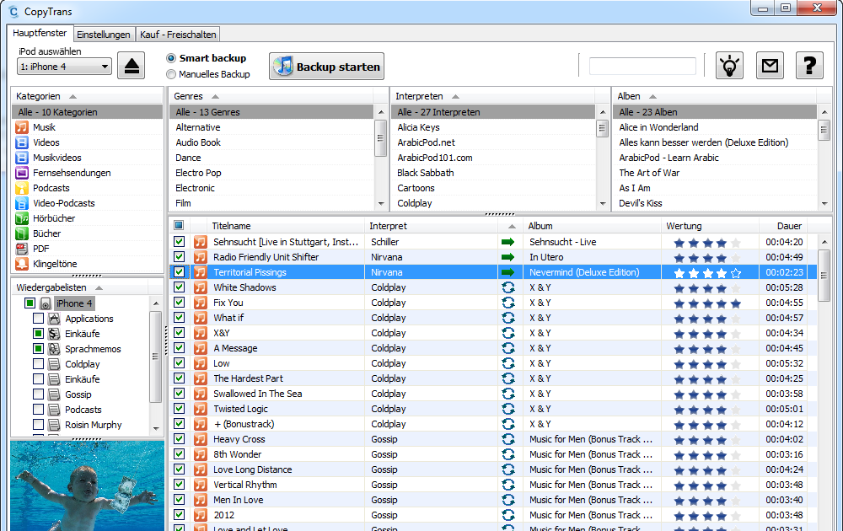Switch to the Einstellungen tab
843x531 pixels.
103,35
